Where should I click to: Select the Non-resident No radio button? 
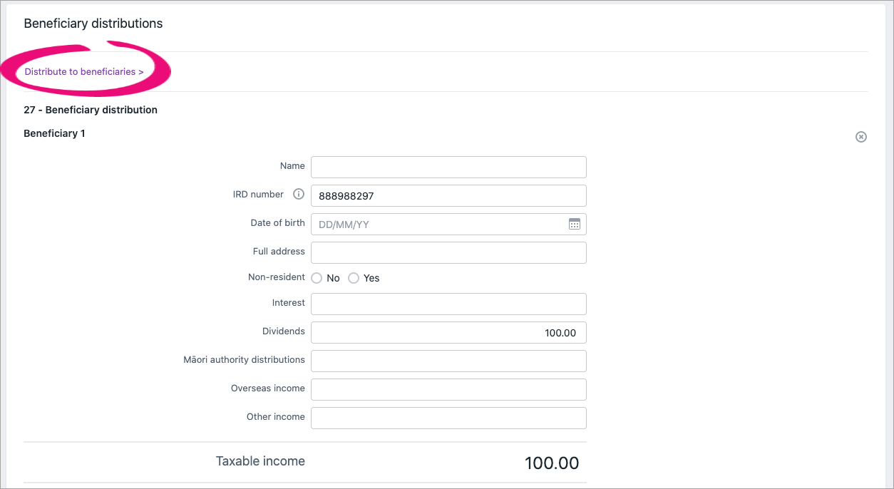click(317, 278)
